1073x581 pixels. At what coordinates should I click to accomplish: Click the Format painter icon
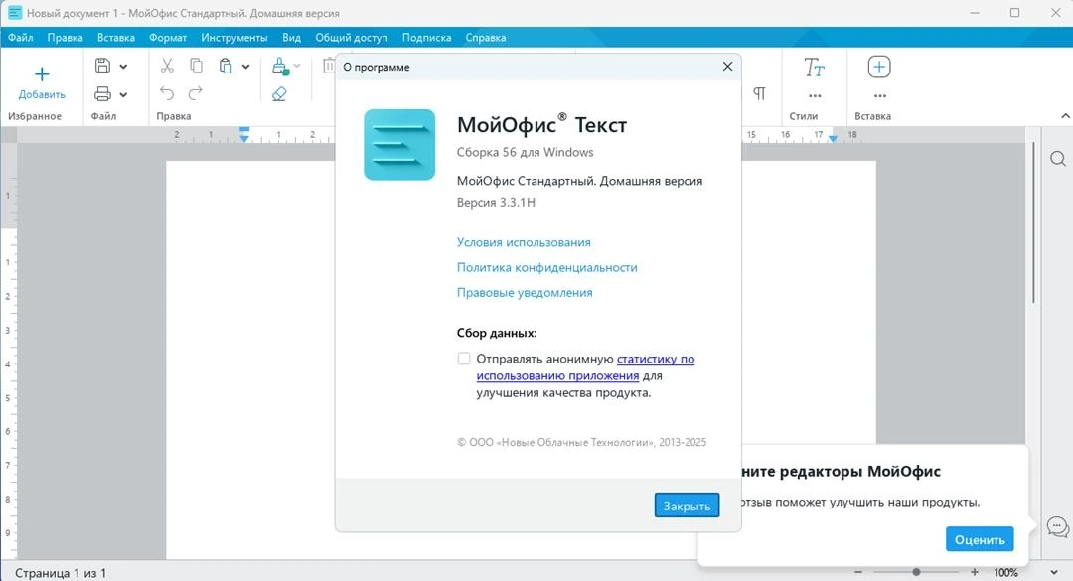pos(280,66)
